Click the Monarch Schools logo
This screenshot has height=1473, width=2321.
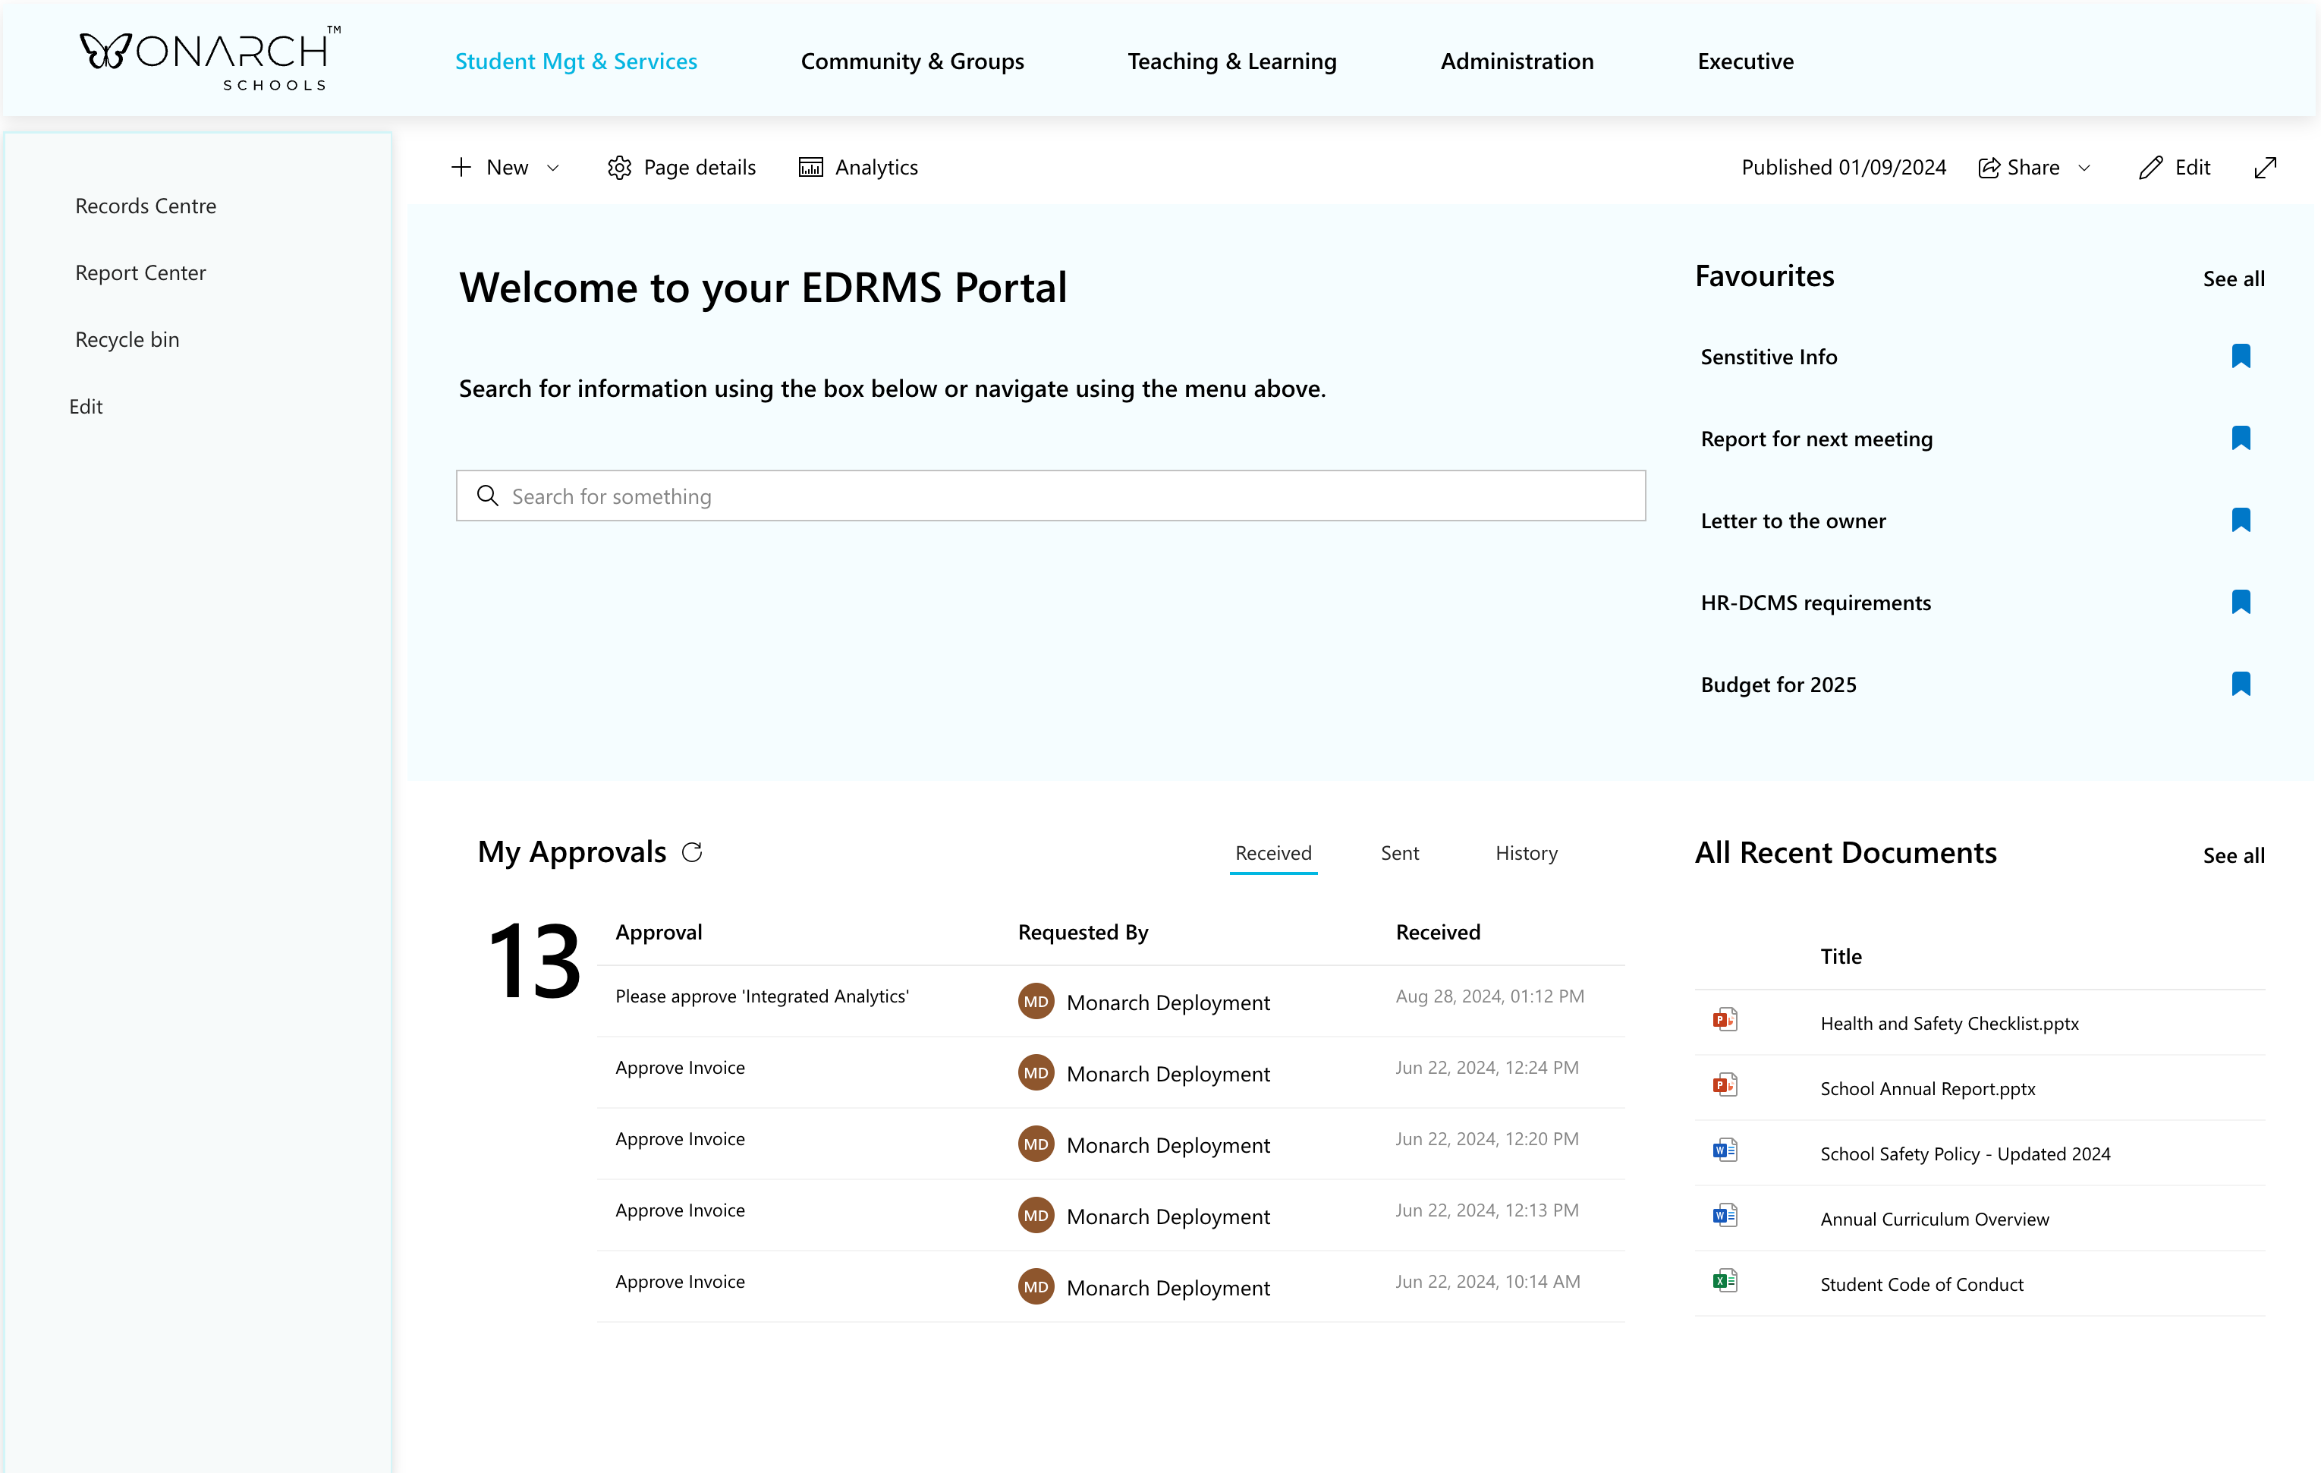pos(210,60)
